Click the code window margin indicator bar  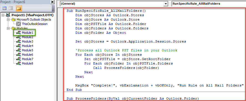tap(60, 54)
